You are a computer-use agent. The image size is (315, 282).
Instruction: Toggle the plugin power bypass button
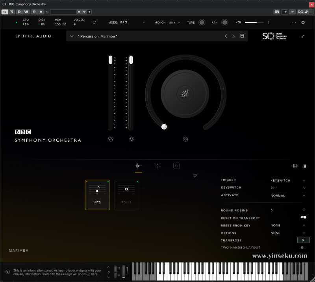point(5,12)
